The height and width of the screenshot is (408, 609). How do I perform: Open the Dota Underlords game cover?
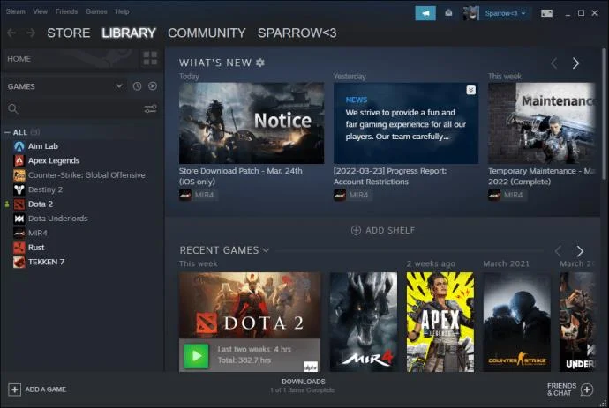click(577, 322)
